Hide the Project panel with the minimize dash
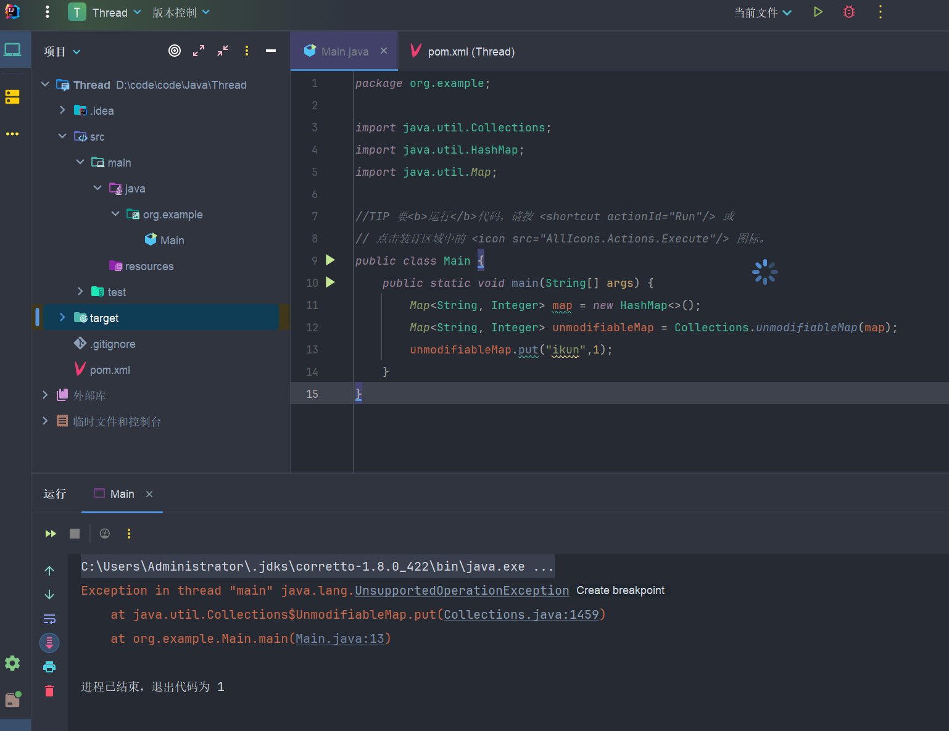This screenshot has width=949, height=731. pos(271,51)
